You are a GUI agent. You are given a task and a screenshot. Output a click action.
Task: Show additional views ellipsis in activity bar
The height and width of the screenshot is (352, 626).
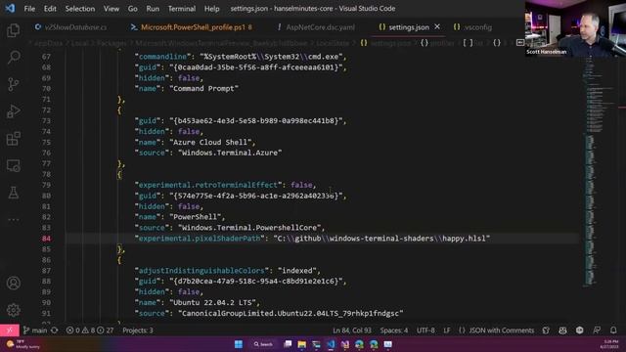point(13,219)
